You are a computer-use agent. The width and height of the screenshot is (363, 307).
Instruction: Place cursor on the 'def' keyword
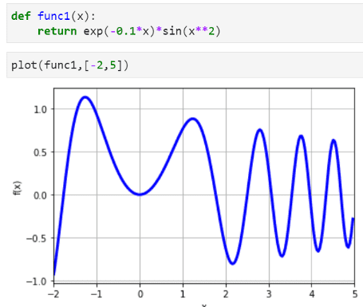(21, 16)
